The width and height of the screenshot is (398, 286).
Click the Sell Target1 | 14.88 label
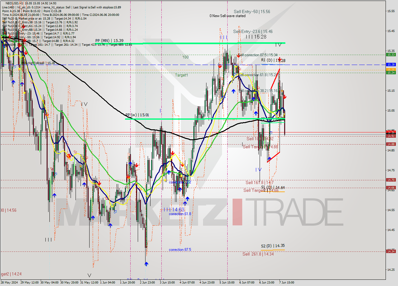tap(260, 147)
